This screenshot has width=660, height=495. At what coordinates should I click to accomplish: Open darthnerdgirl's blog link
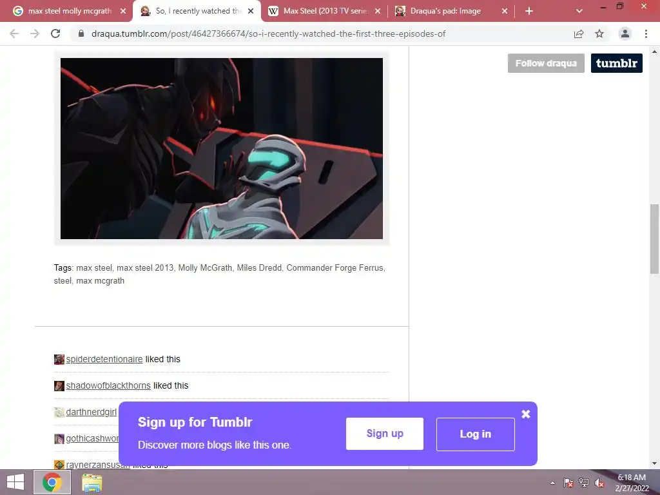point(92,412)
